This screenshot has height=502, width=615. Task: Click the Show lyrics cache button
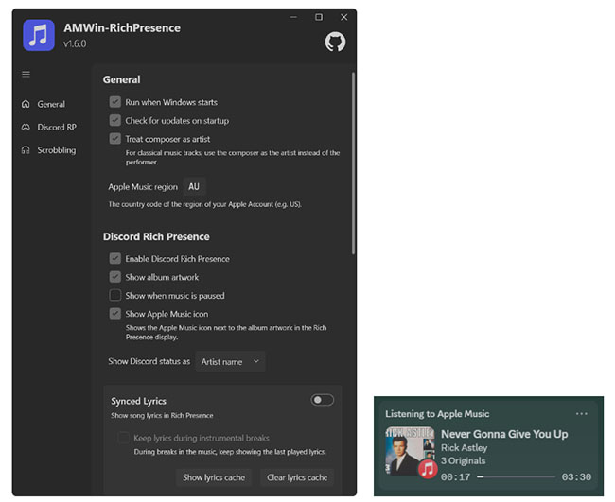click(214, 477)
